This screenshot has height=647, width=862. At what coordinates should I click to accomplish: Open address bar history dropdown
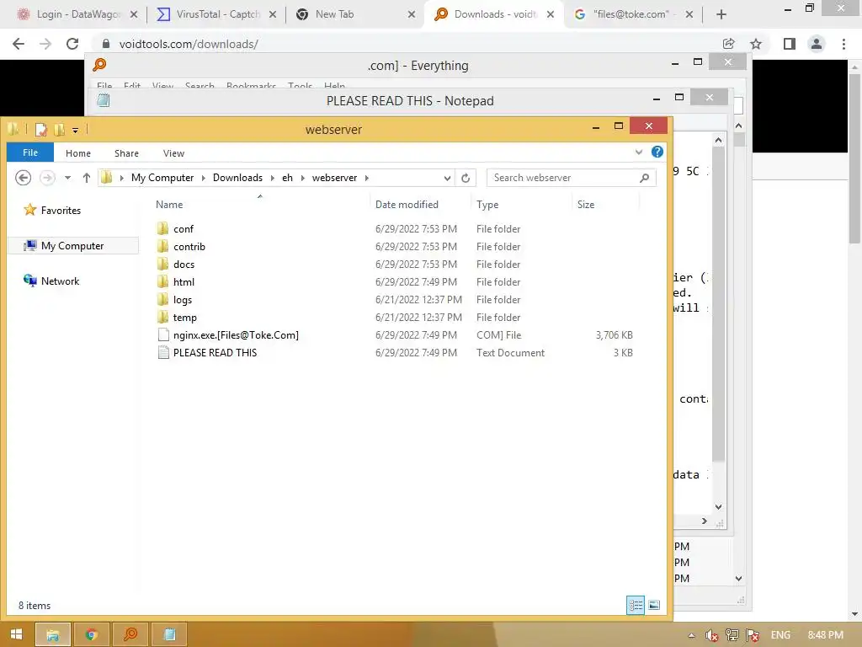tap(447, 178)
